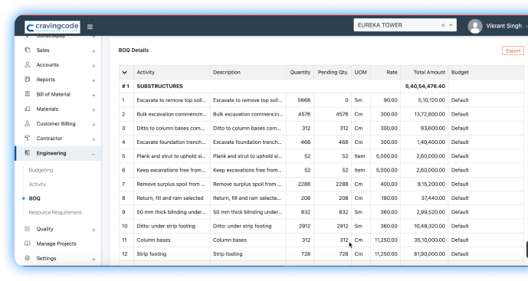
Task: Click the amount 37,440.00
Action: (433, 198)
